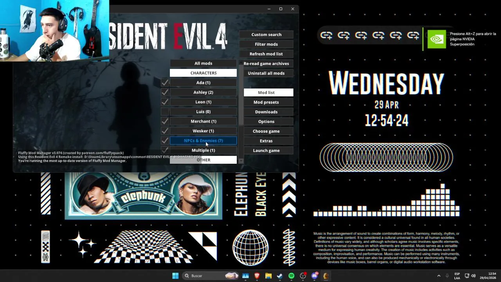
Task: Click the Elephunk album art widget
Action: (x=143, y=196)
